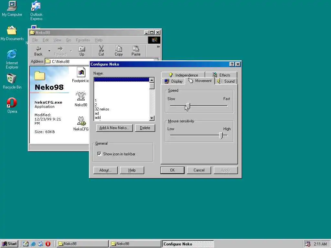
Task: Select '2' in the Name list
Action: (122, 105)
